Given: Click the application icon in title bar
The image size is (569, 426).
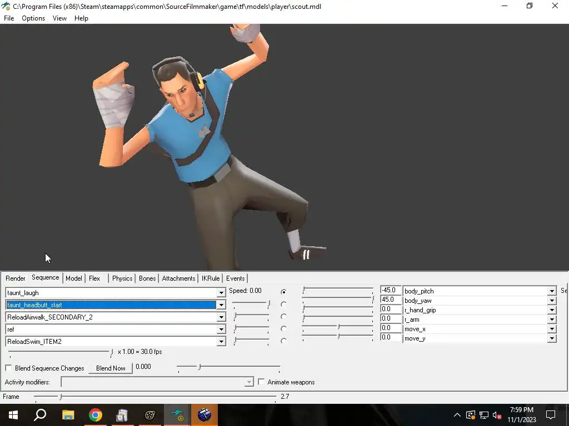Looking at the screenshot, I should coord(6,6).
